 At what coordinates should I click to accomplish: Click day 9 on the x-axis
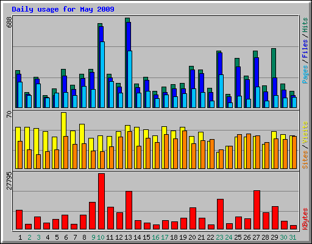(x=93, y=237)
